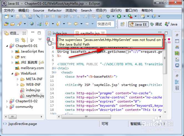Click the Print toolbar icon

pyautogui.click(x=30, y=16)
